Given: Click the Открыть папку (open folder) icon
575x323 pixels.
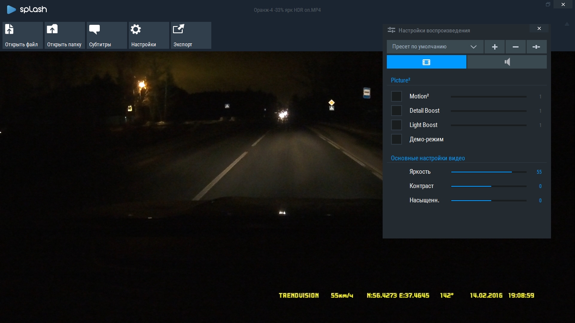Looking at the screenshot, I should (x=52, y=29).
